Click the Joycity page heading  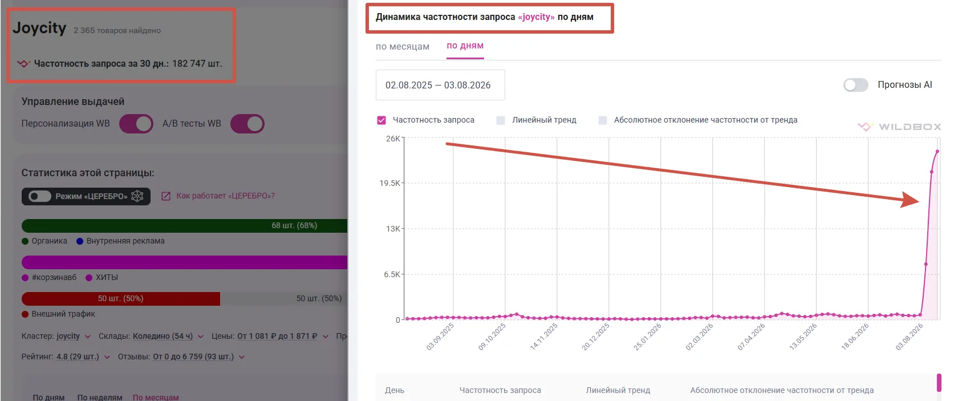(x=39, y=27)
